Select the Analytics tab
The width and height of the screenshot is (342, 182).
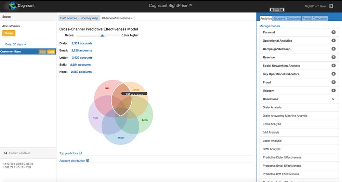(x=266, y=18)
